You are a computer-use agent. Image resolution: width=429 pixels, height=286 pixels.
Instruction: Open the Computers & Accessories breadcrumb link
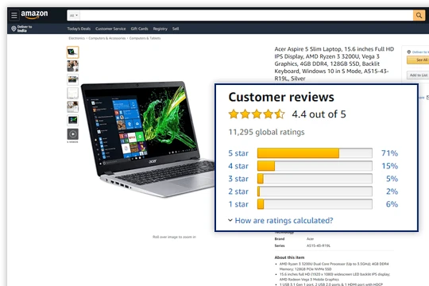click(x=107, y=38)
